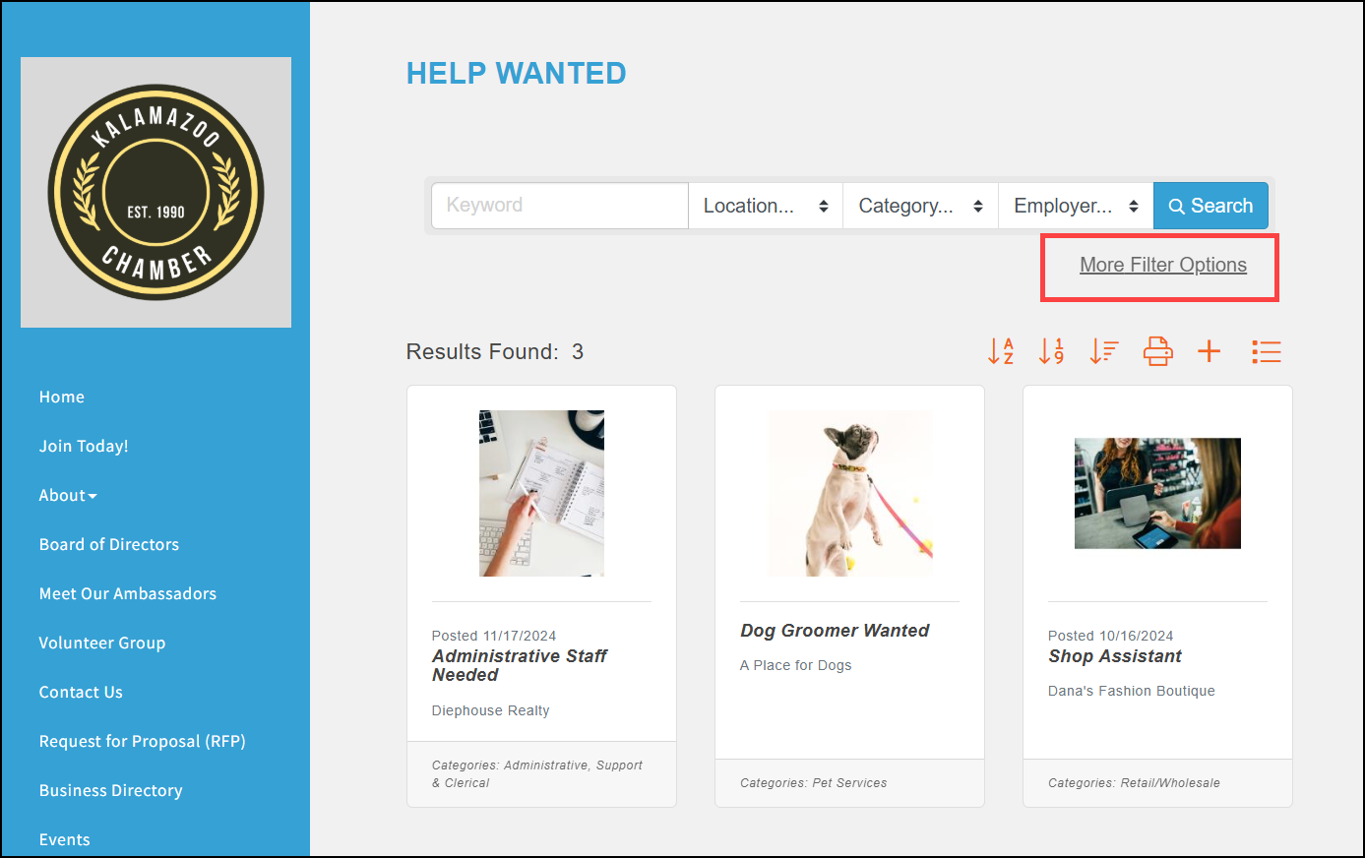Sort results alphabetically A to Z

pos(1001,351)
